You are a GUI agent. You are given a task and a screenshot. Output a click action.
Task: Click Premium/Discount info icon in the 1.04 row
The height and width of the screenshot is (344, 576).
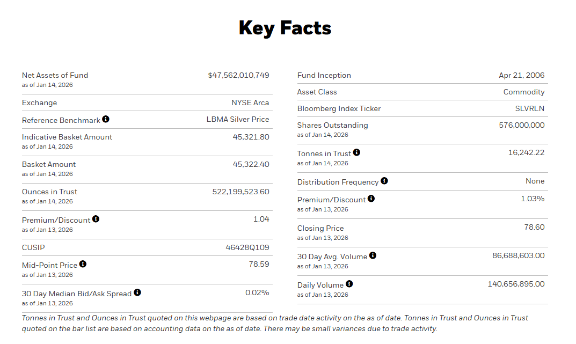click(x=96, y=219)
